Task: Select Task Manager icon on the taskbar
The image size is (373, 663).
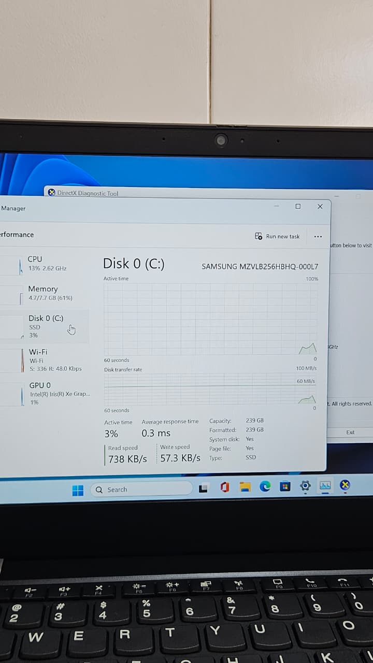Action: (325, 485)
